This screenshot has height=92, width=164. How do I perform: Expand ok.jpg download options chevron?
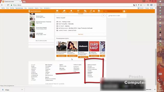(x=22, y=90)
